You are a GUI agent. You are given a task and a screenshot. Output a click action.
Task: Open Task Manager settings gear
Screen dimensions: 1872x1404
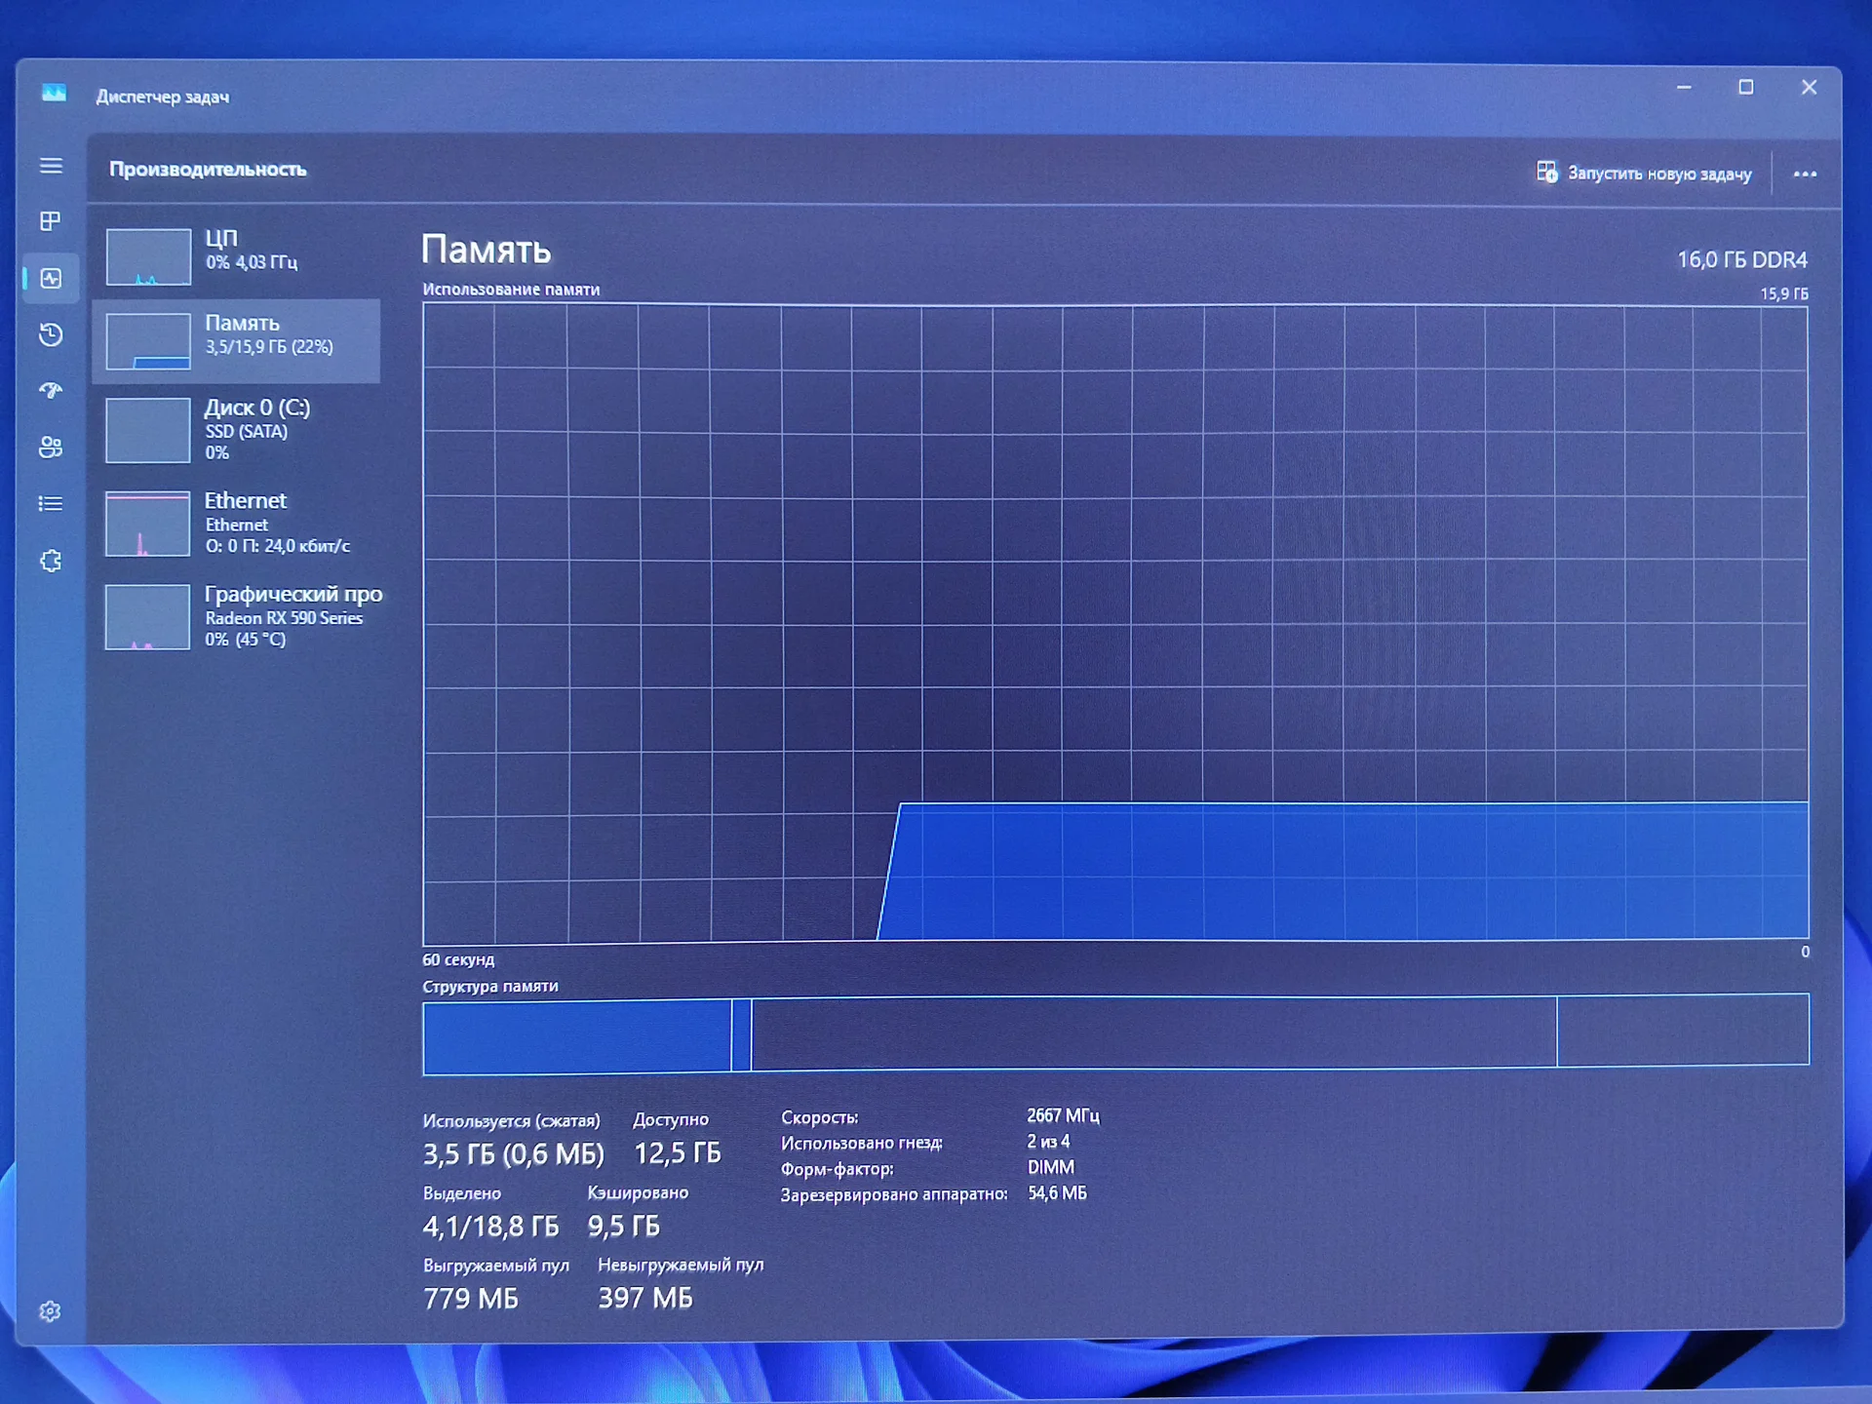pyautogui.click(x=50, y=1311)
